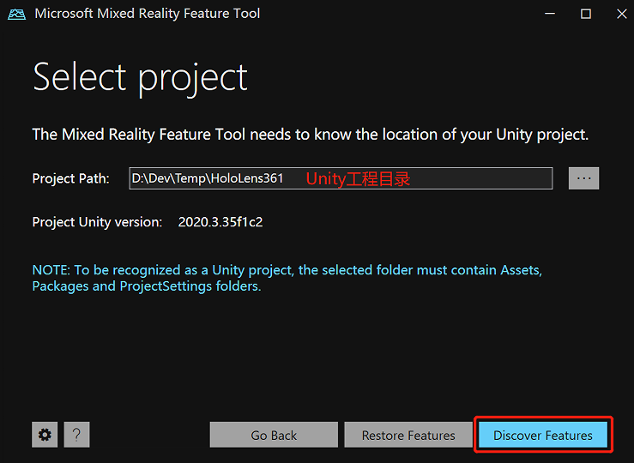
Task: Click the 2020.3.35f1c2 version value
Action: click(x=220, y=222)
